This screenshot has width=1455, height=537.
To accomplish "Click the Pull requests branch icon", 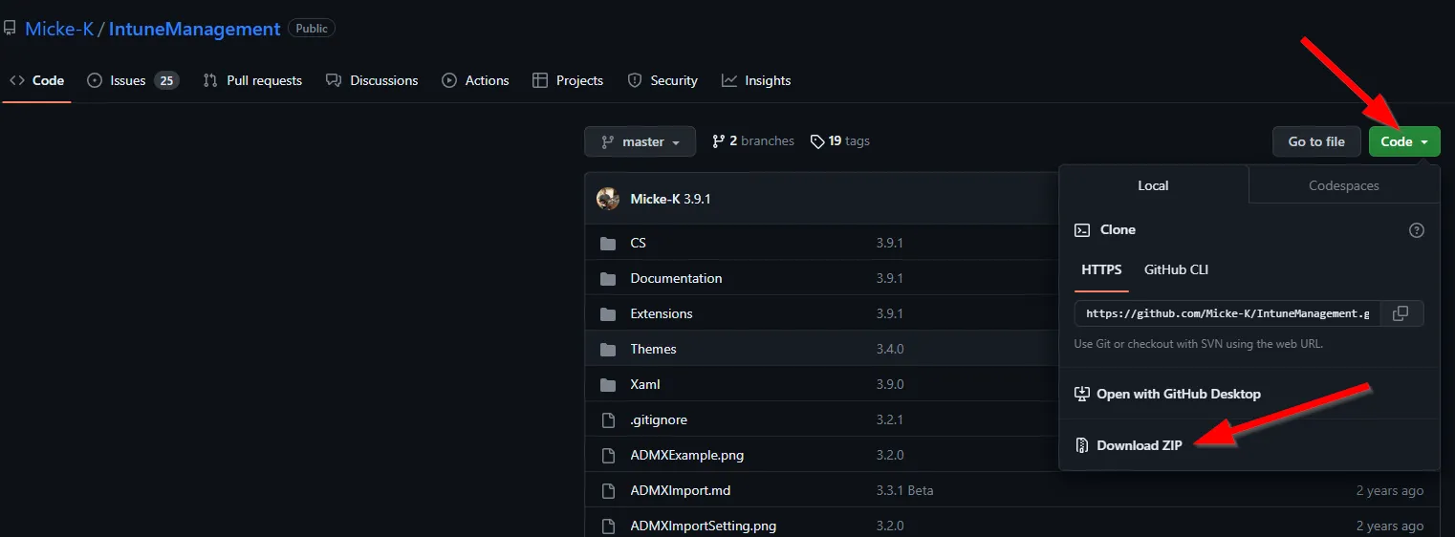I will tap(210, 80).
